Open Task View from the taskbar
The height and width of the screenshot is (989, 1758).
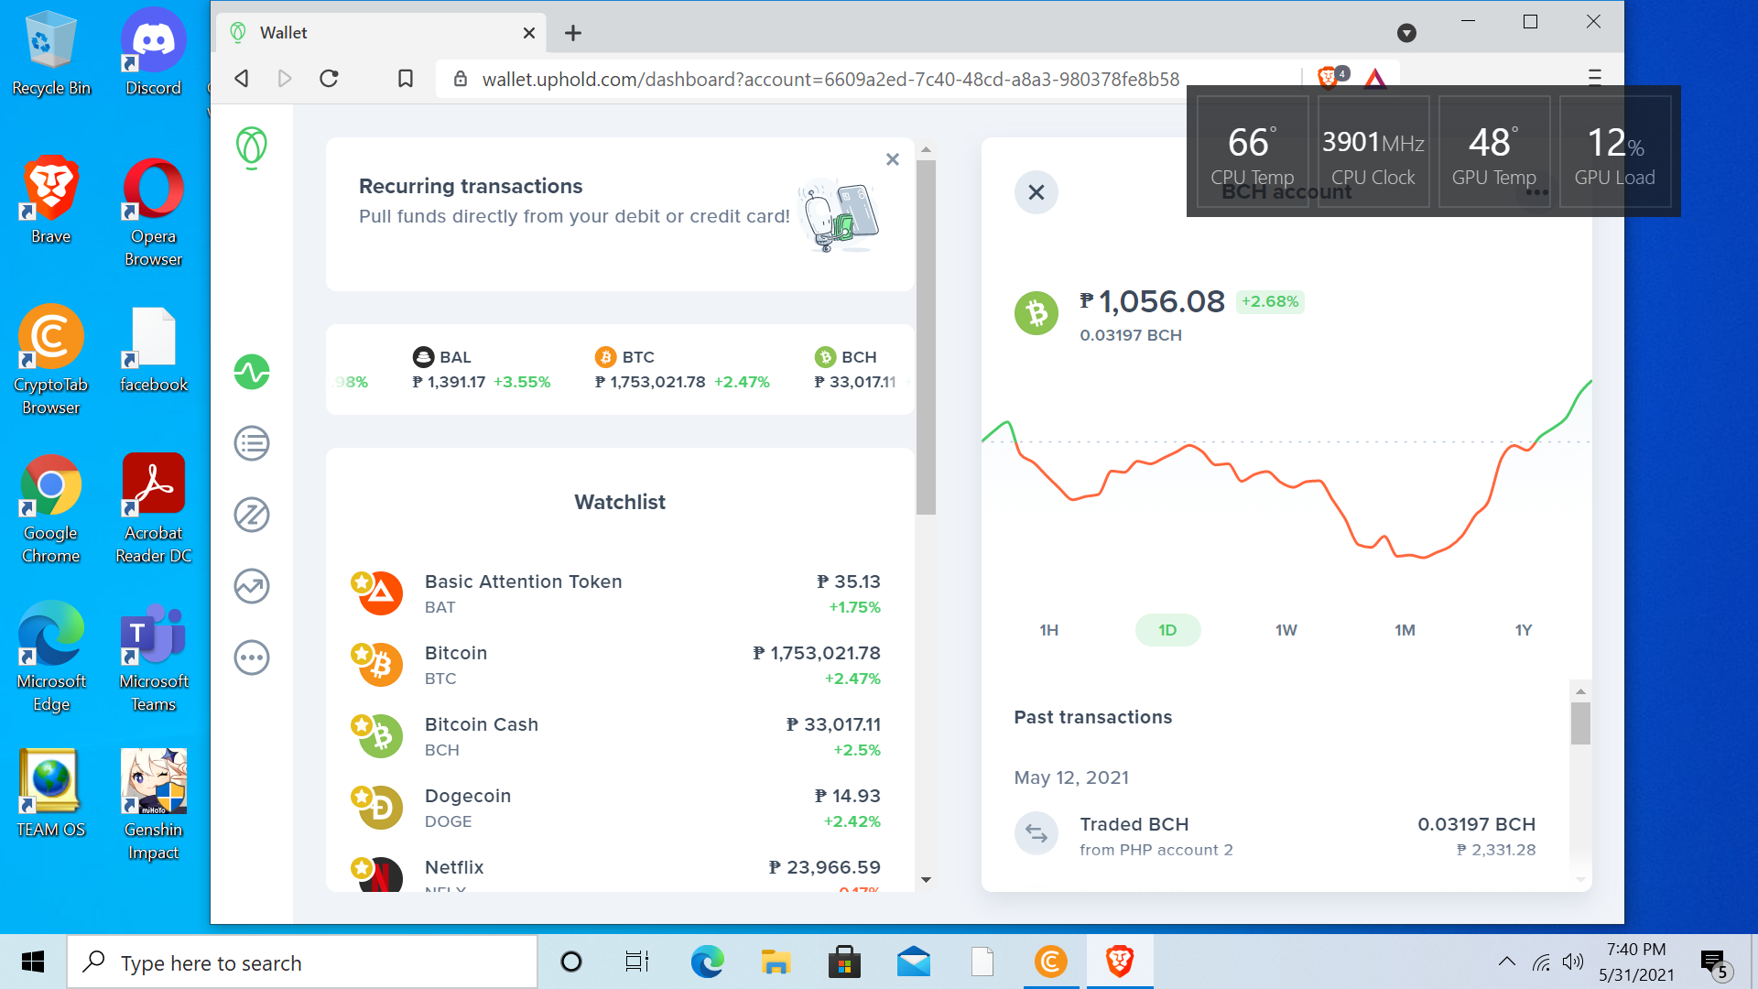637,962
